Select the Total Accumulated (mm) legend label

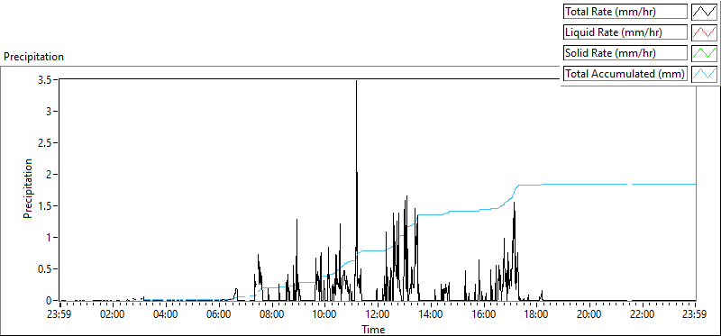(625, 74)
